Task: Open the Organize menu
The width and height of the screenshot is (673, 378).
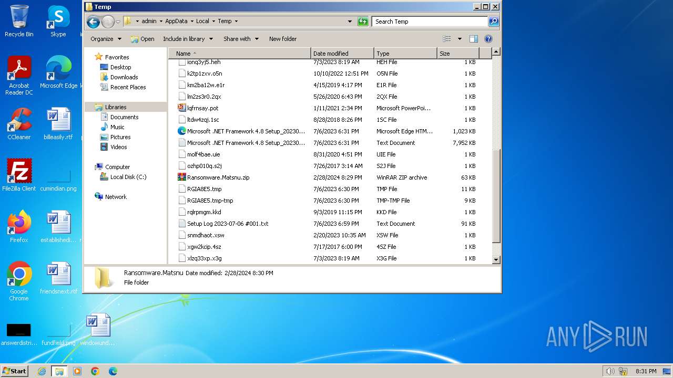Action: pos(106,39)
